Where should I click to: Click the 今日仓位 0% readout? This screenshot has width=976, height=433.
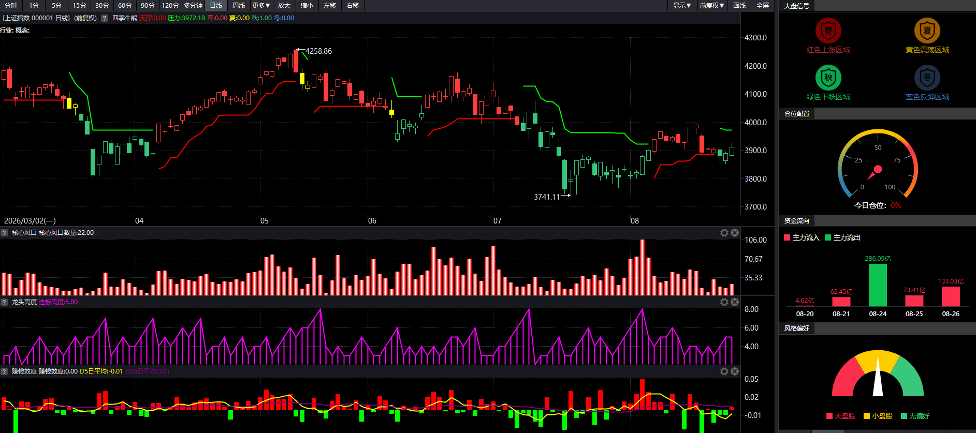pyautogui.click(x=878, y=206)
